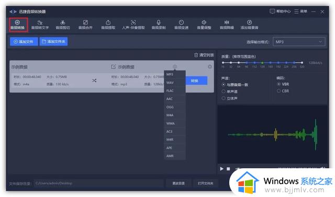Click the app logo icon in title bar
The image size is (335, 197).
[13, 11]
